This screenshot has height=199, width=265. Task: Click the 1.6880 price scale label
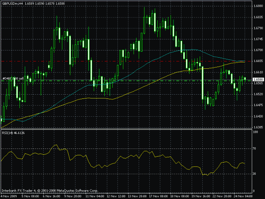pos(258,6)
